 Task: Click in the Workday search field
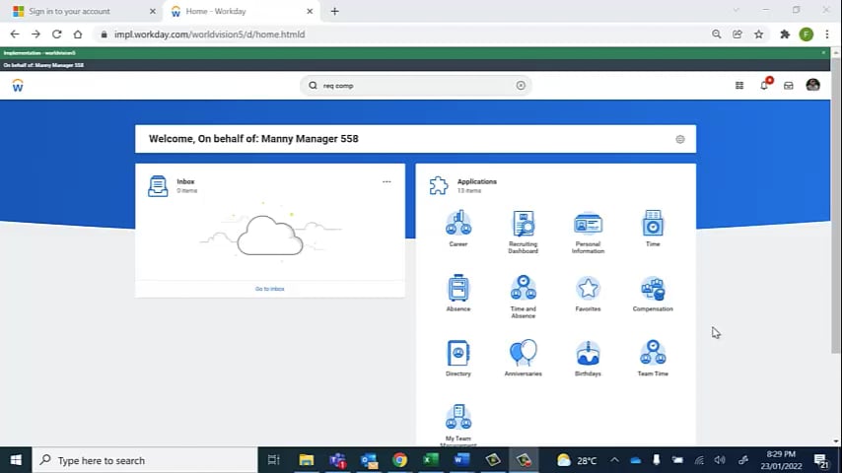416,86
